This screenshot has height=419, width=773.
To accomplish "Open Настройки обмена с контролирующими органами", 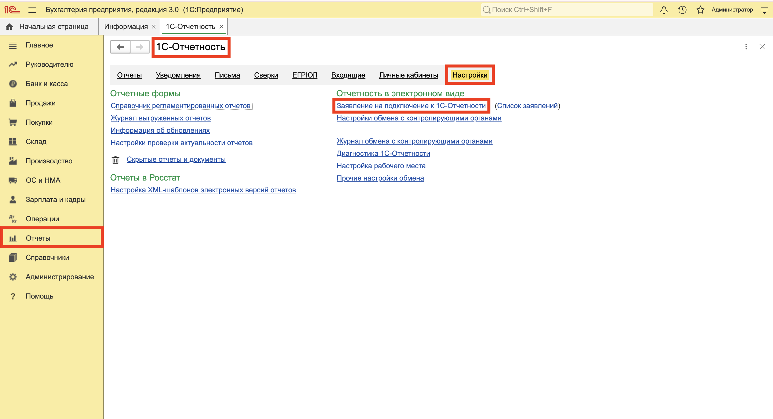I will 419,118.
